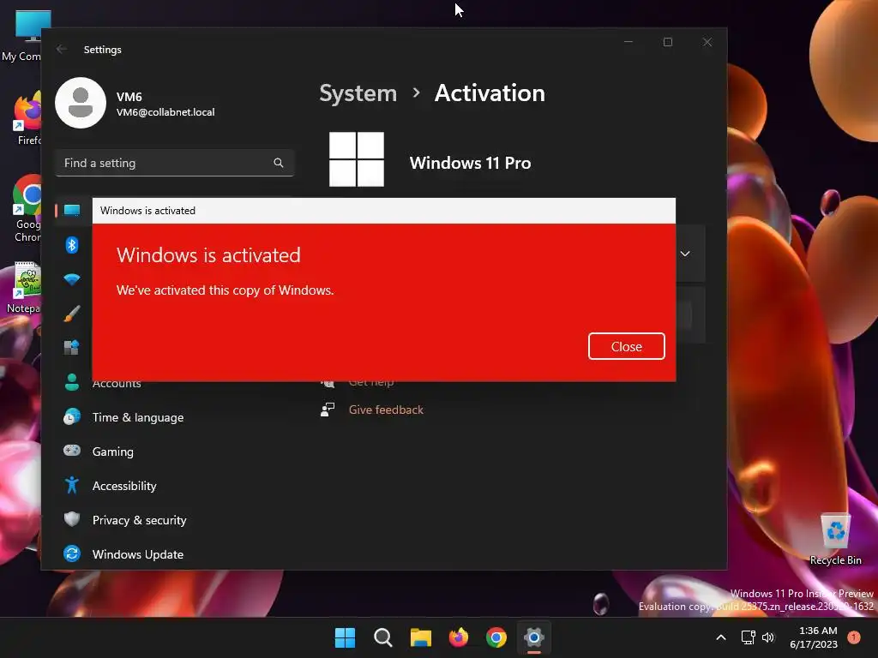The height and width of the screenshot is (658, 878).
Task: Go back using the Settings back arrow
Action: pyautogui.click(x=62, y=49)
